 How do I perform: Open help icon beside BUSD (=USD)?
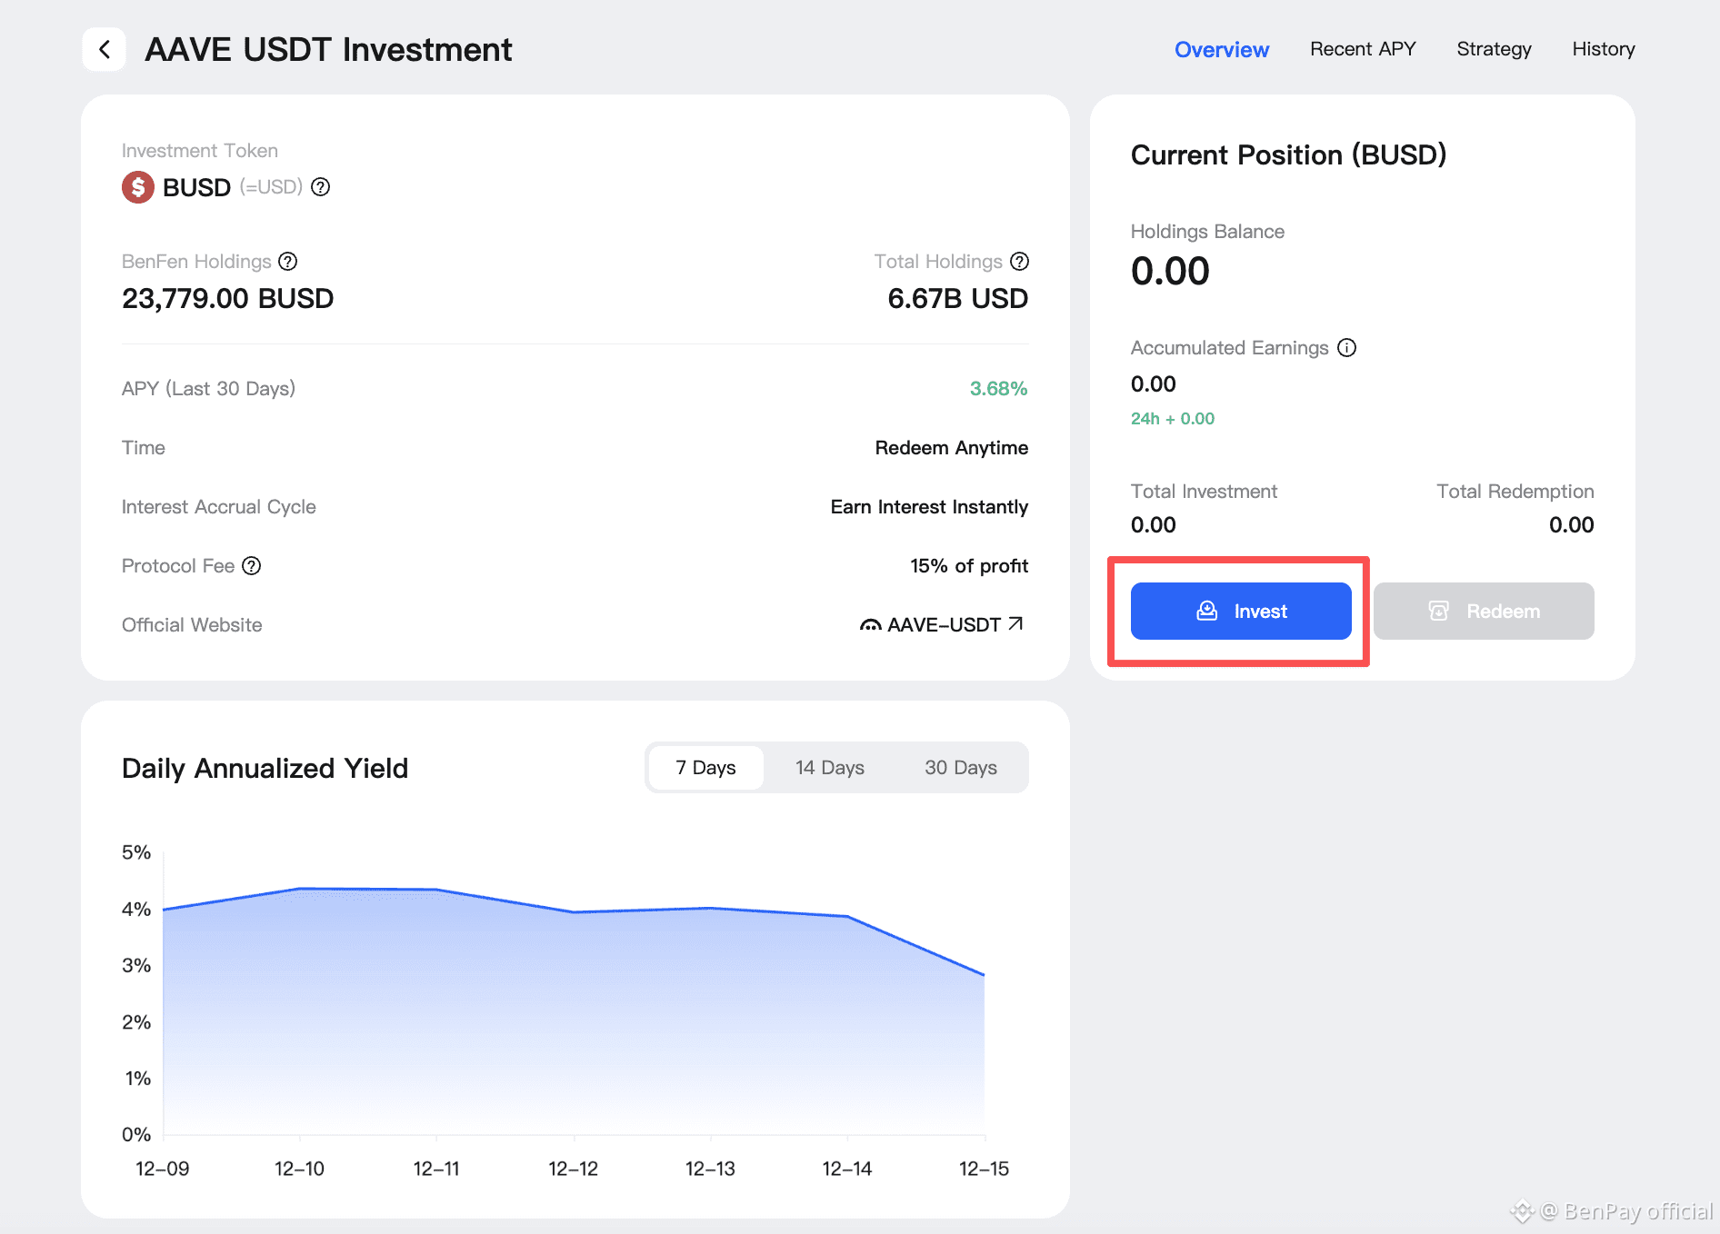[x=321, y=187]
